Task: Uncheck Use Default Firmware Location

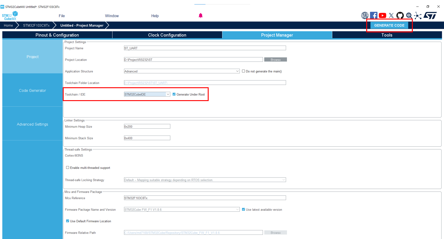Action: pyautogui.click(x=68, y=221)
